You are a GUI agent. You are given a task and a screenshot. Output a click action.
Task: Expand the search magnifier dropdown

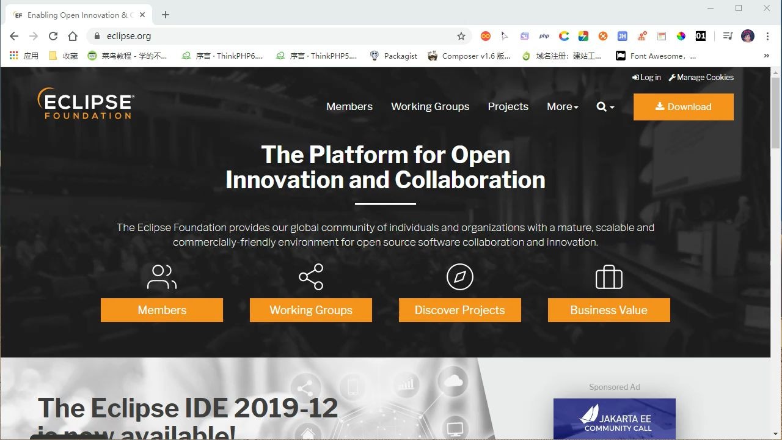pyautogui.click(x=605, y=106)
